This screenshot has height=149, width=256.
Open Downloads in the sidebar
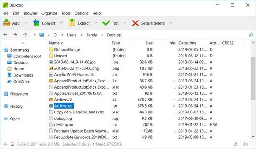pyautogui.click(x=23, y=75)
